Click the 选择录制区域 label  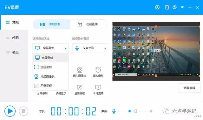(41, 39)
